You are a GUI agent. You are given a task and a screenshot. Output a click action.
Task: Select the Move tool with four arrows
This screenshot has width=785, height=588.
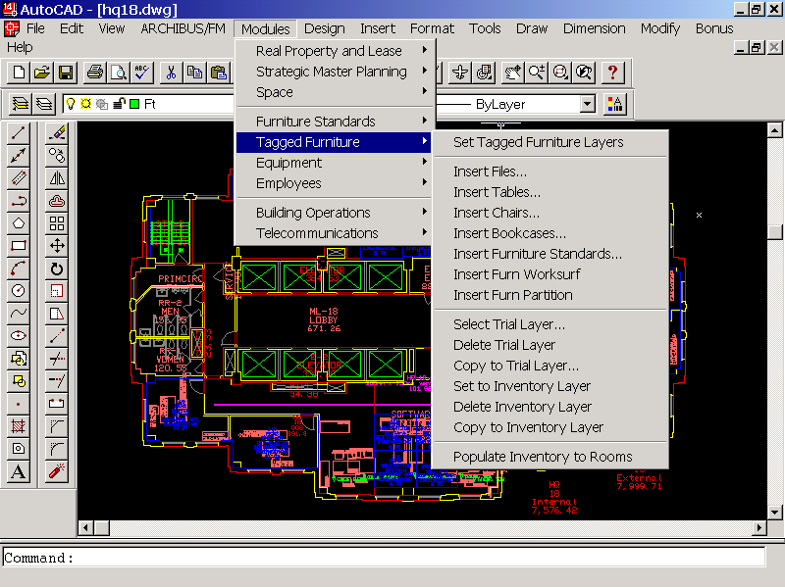click(x=57, y=246)
